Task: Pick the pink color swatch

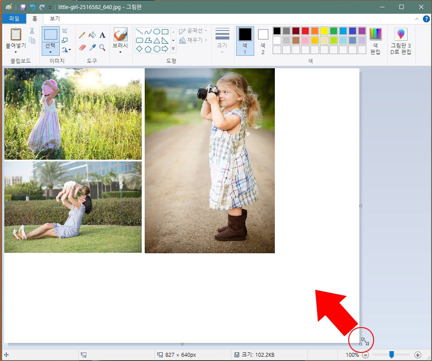Action: coord(305,40)
